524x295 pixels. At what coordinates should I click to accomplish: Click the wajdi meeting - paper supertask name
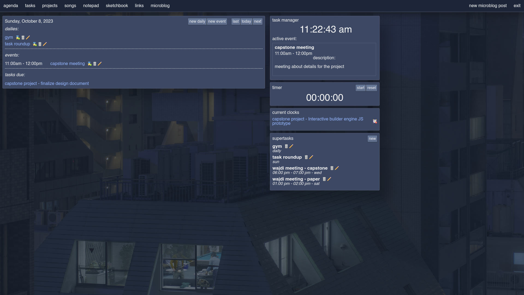pyautogui.click(x=296, y=179)
